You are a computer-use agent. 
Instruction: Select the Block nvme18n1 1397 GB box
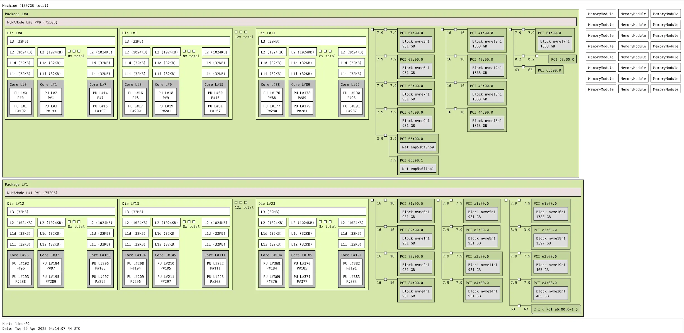(551, 241)
